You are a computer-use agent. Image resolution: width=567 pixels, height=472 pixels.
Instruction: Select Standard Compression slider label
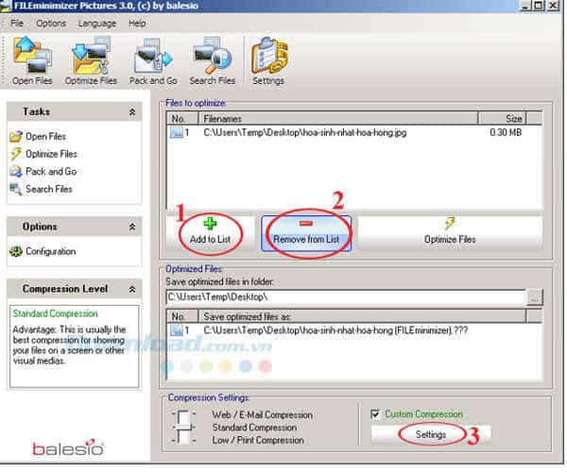[254, 428]
